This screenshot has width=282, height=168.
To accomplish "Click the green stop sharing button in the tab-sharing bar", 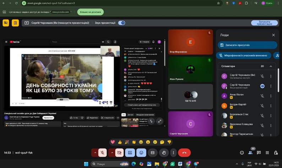I will coord(91,12).
